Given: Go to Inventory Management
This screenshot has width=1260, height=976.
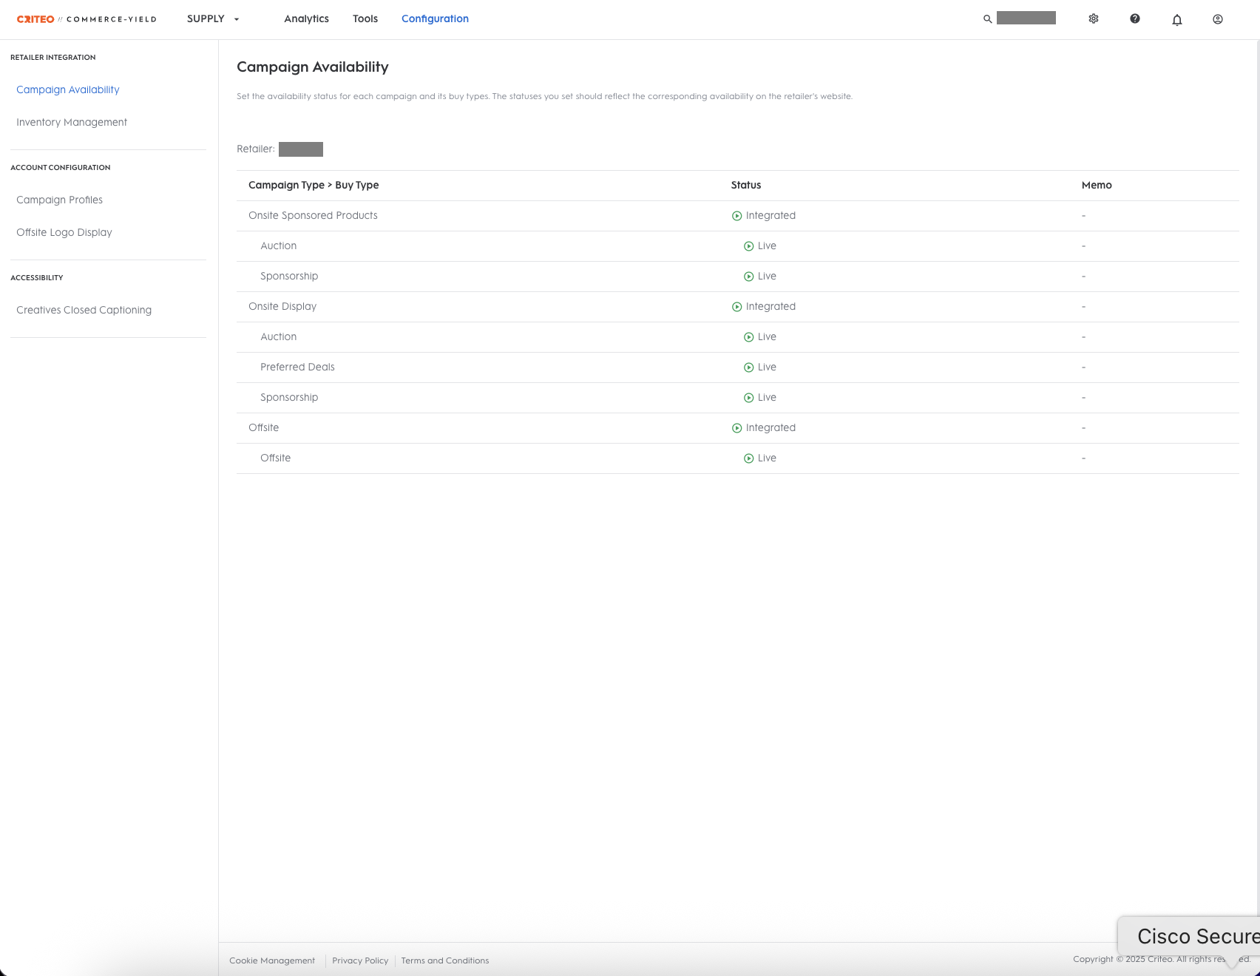Looking at the screenshot, I should (72, 122).
